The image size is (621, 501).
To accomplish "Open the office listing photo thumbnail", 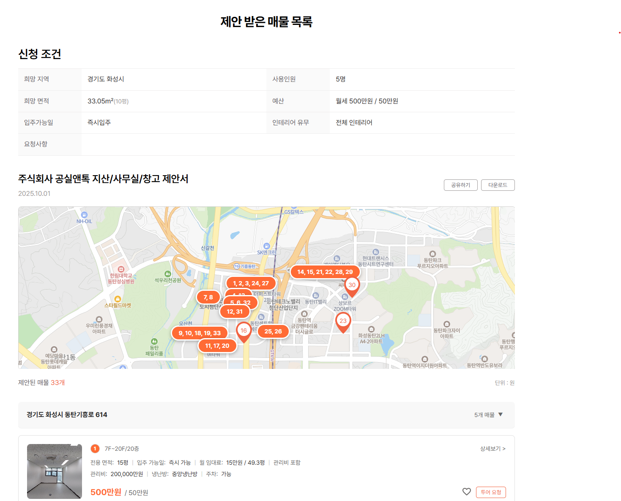I will [55, 471].
